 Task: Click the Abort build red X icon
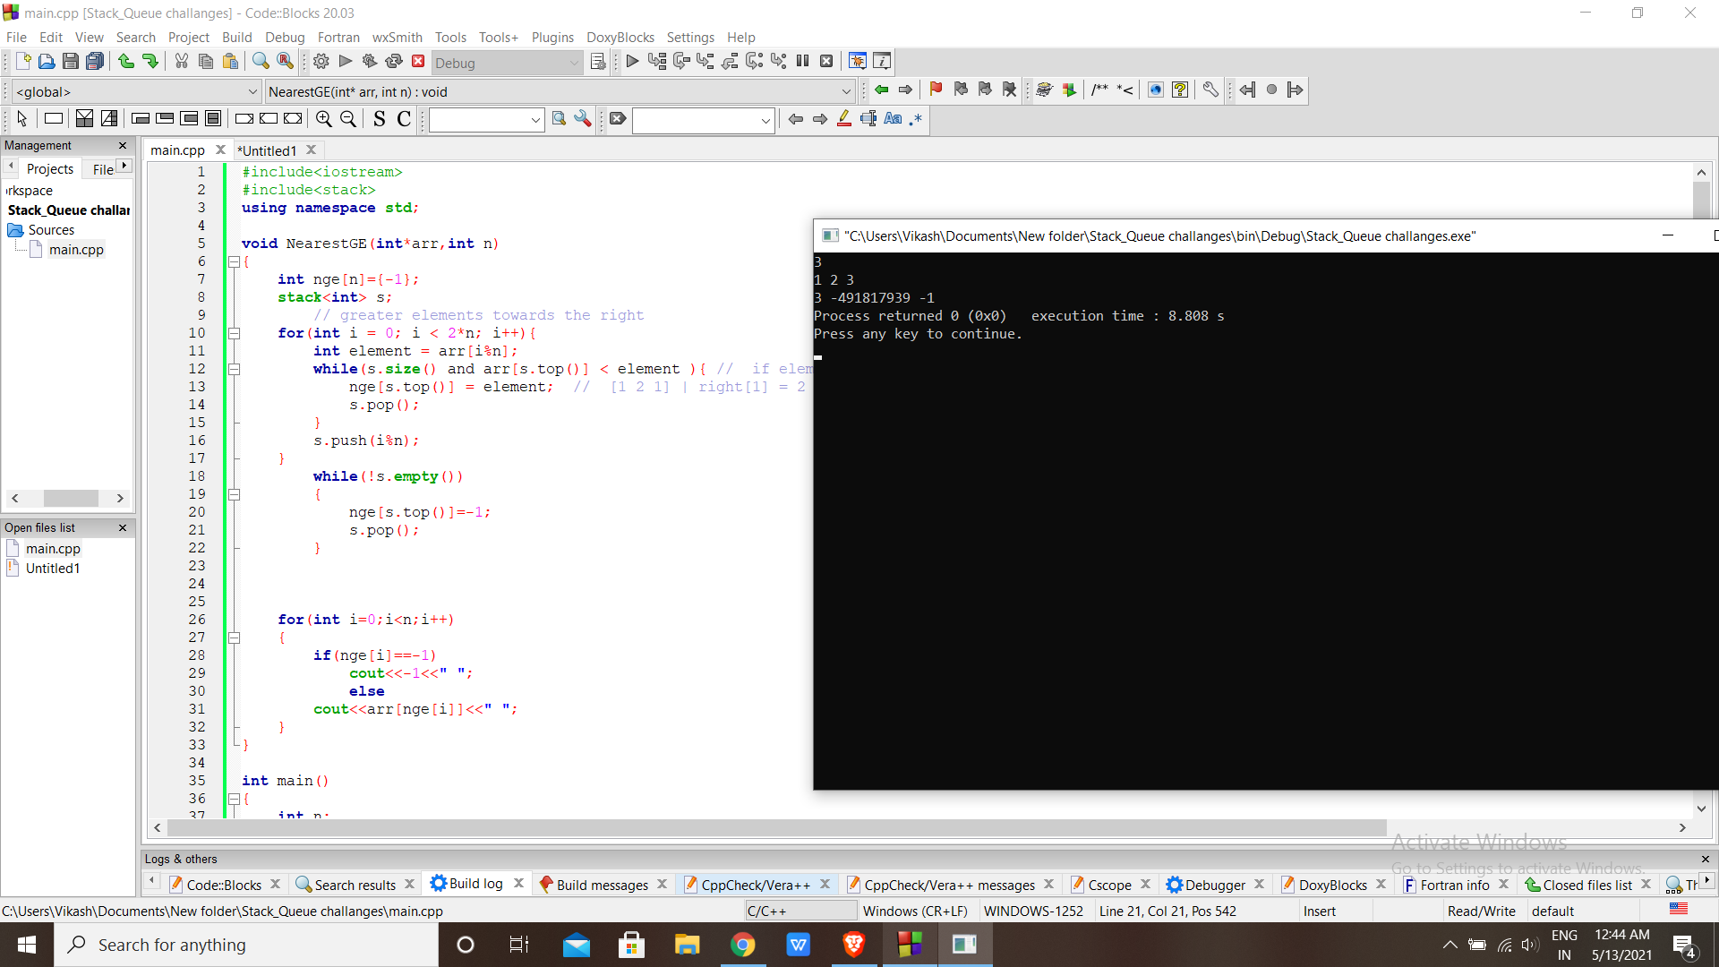click(418, 62)
